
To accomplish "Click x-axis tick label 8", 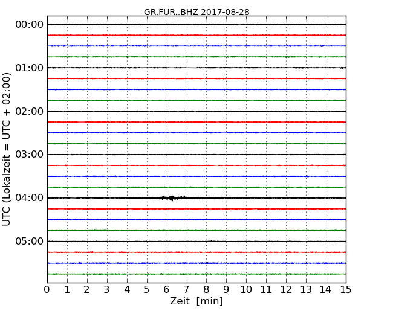I will click(206, 290).
